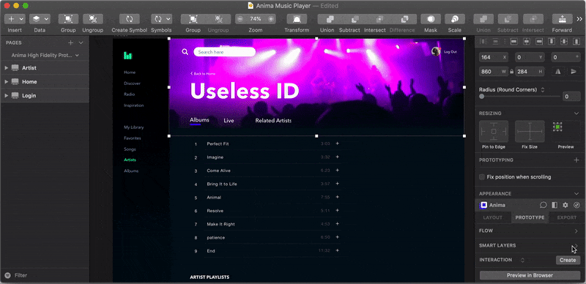The image size is (586, 284).
Task: Open the Anima comments bubble icon
Action: [x=544, y=205]
